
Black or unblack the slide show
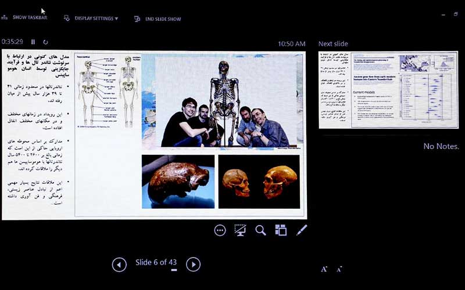coord(240,230)
